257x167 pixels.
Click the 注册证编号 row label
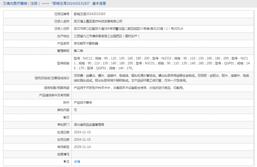62,14
